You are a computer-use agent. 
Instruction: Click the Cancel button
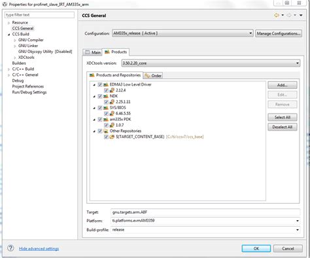click(x=288, y=248)
